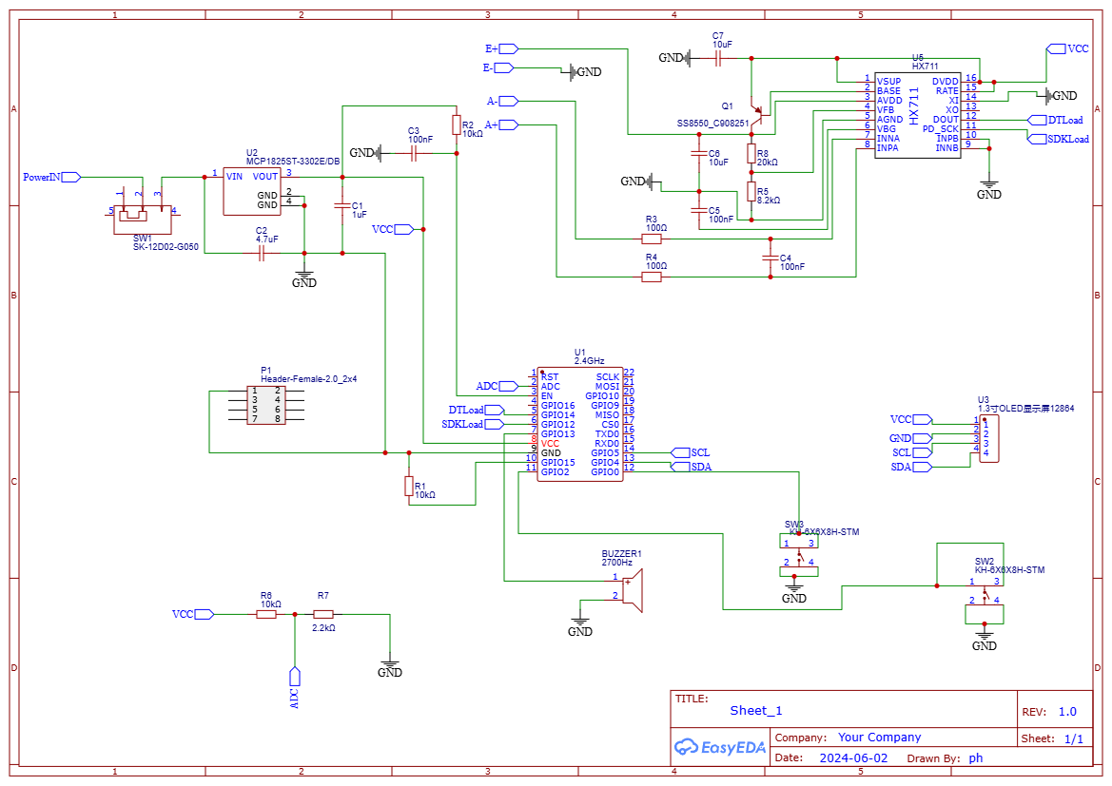Select the SDKLoad port beside HX711
Viewport: 1112px width, 786px height.
point(1058,139)
